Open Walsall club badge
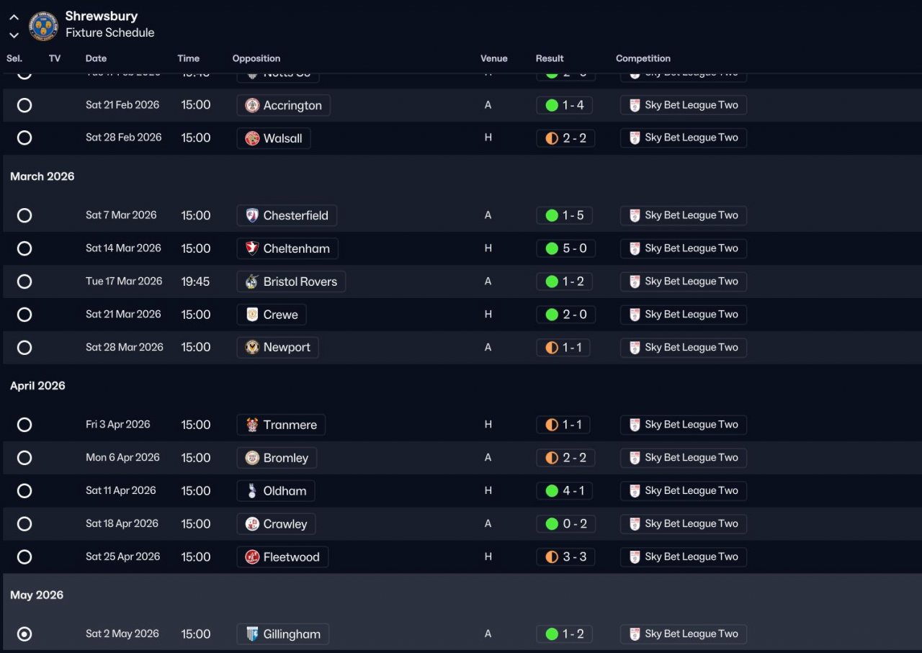This screenshot has width=922, height=653. [252, 138]
